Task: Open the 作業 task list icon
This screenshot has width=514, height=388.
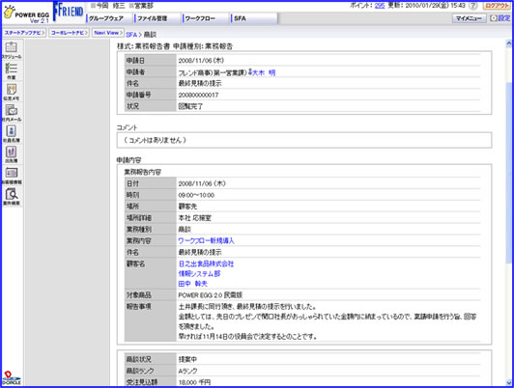Action: tap(12, 71)
